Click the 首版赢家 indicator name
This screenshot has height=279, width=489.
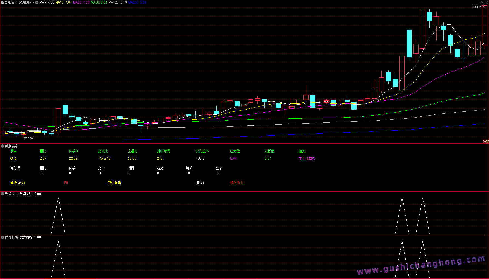point(11,146)
